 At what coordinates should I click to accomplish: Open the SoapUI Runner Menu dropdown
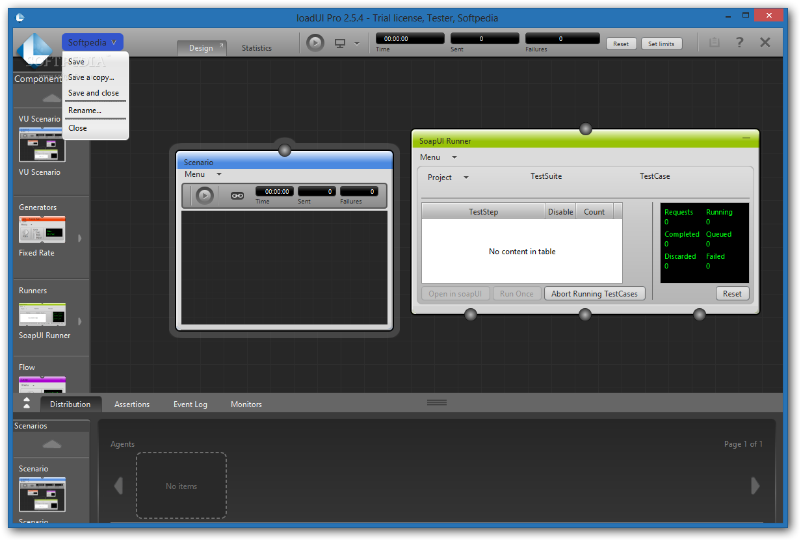(438, 157)
